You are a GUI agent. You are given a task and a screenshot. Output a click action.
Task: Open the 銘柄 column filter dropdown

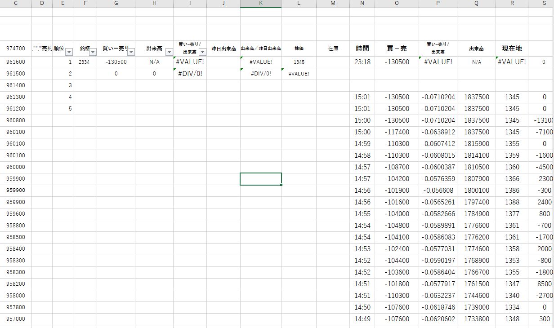tap(93, 52)
